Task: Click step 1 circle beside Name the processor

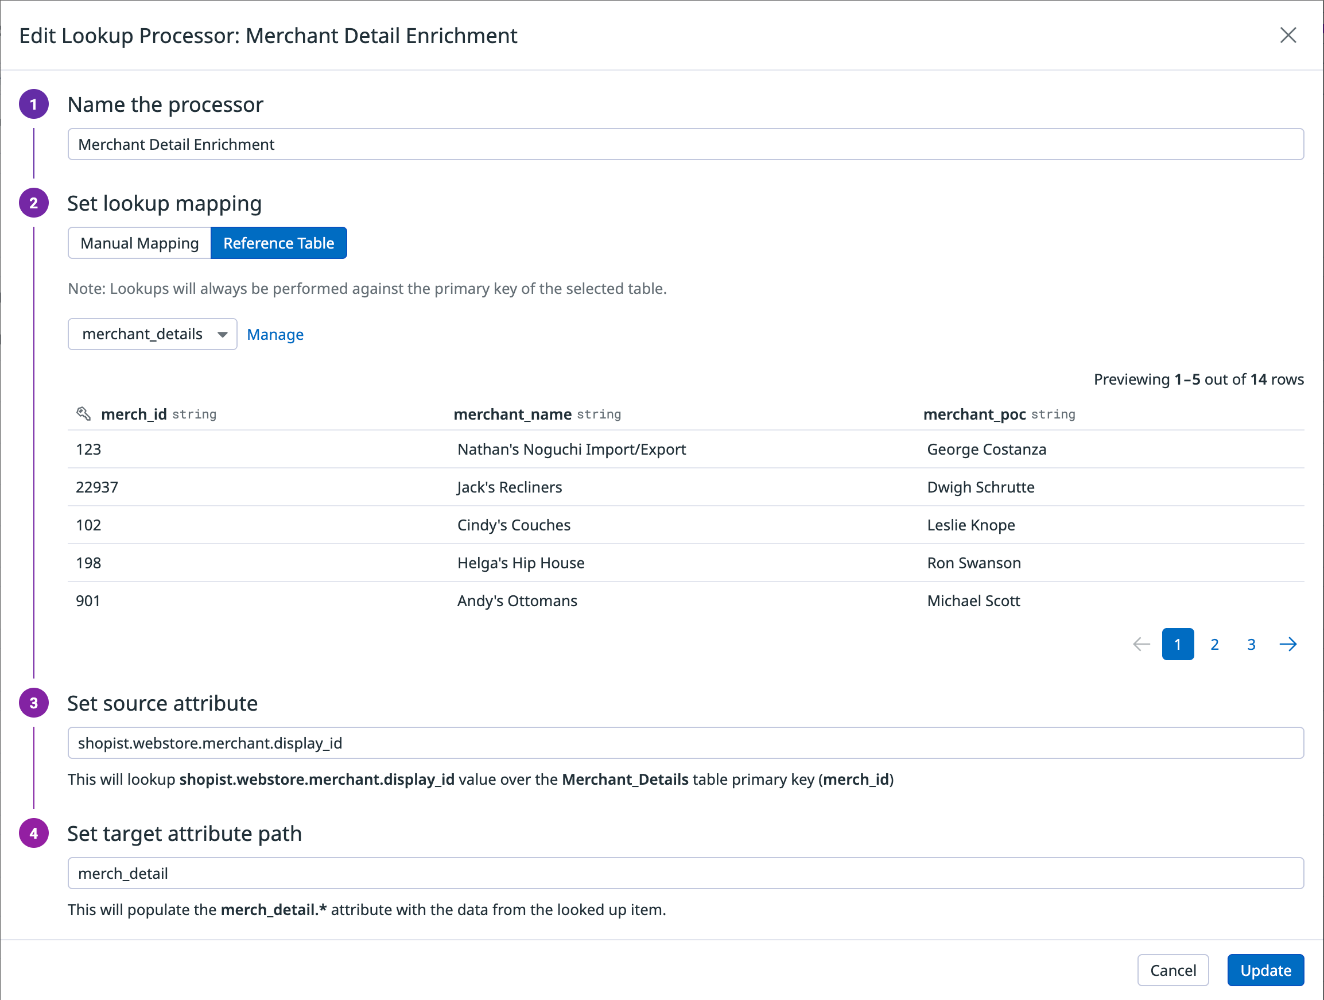Action: pos(34,103)
